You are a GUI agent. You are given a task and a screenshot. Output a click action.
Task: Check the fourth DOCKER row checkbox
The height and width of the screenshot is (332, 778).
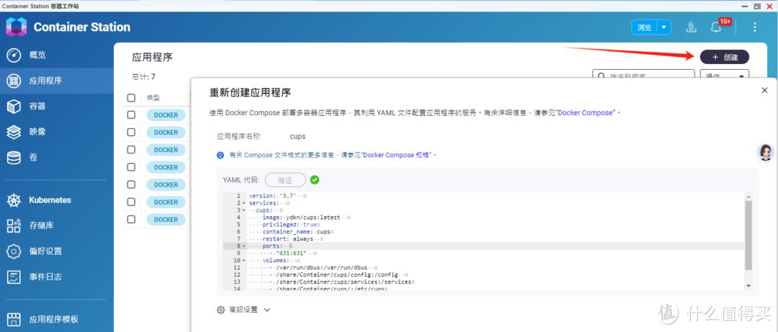pos(131,167)
